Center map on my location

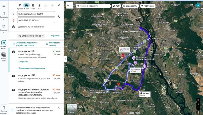click(x=198, y=100)
